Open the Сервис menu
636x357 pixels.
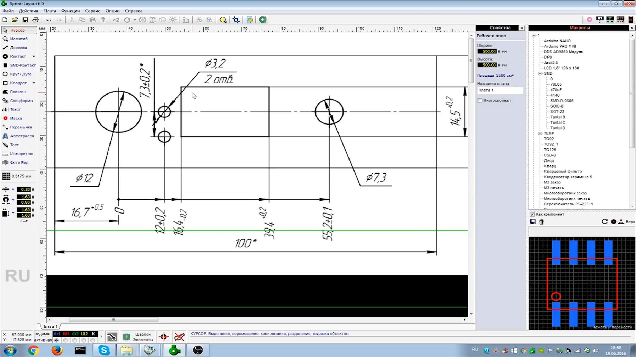(x=92, y=11)
